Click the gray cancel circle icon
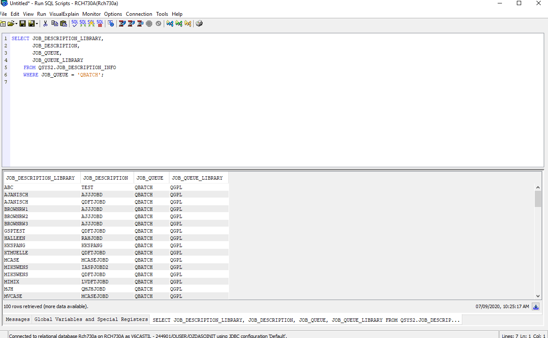The width and height of the screenshot is (548, 338). click(x=158, y=23)
